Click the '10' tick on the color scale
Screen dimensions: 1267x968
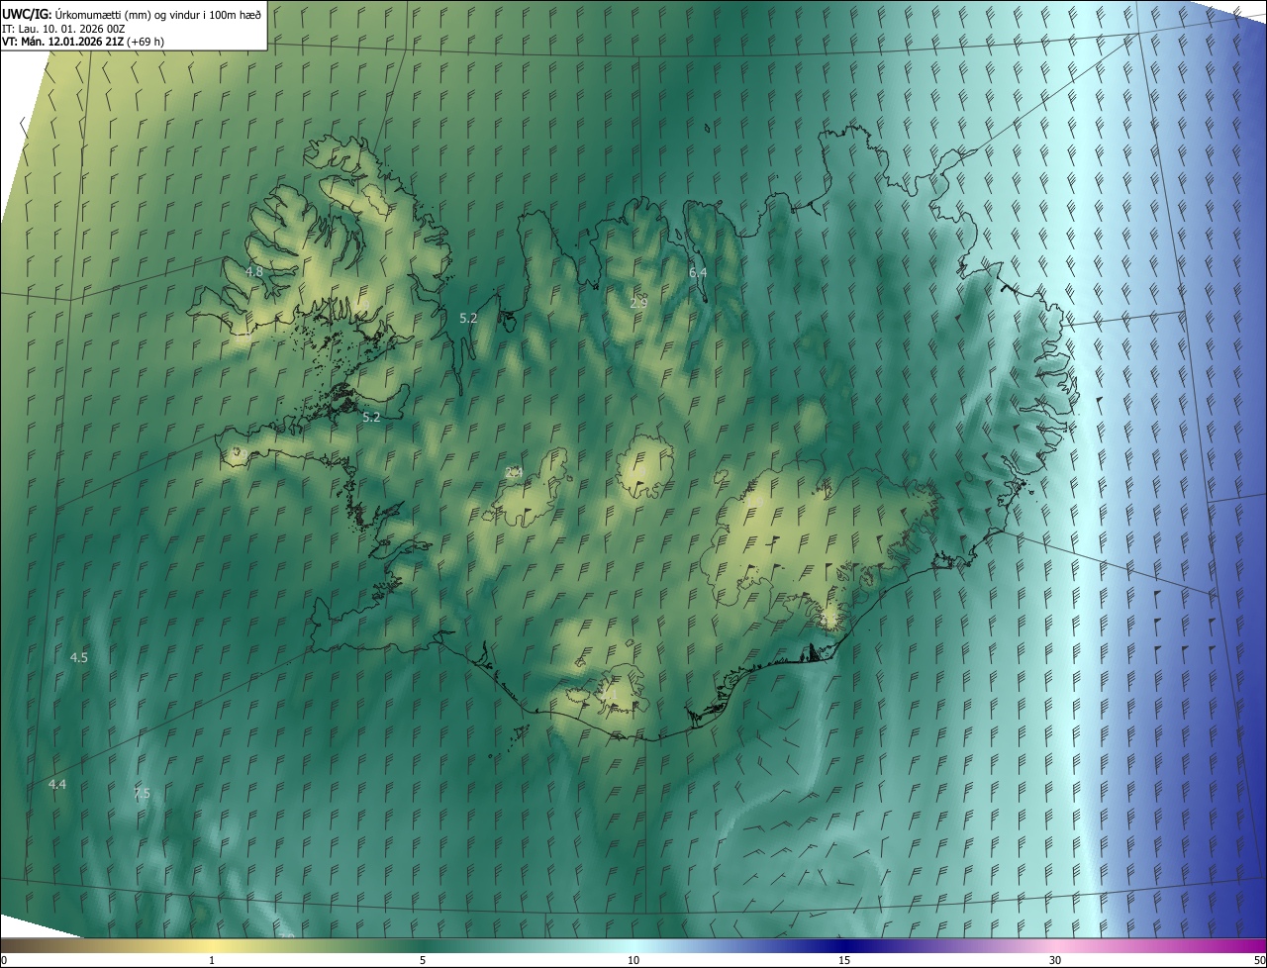(633, 960)
